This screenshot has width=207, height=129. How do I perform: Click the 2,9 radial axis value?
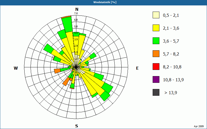(76, 46)
